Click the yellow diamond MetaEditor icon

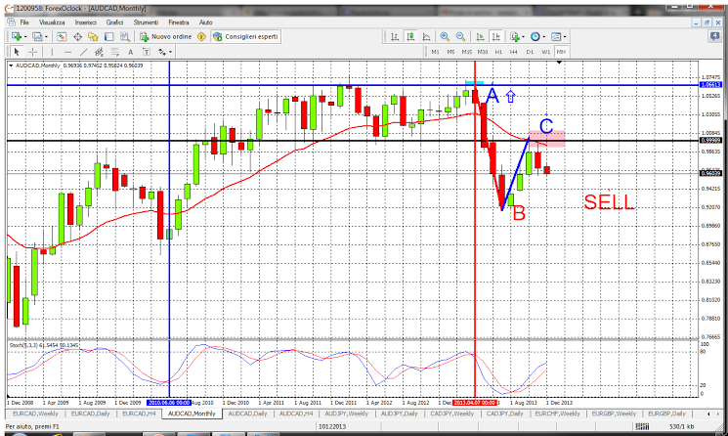[x=201, y=36]
